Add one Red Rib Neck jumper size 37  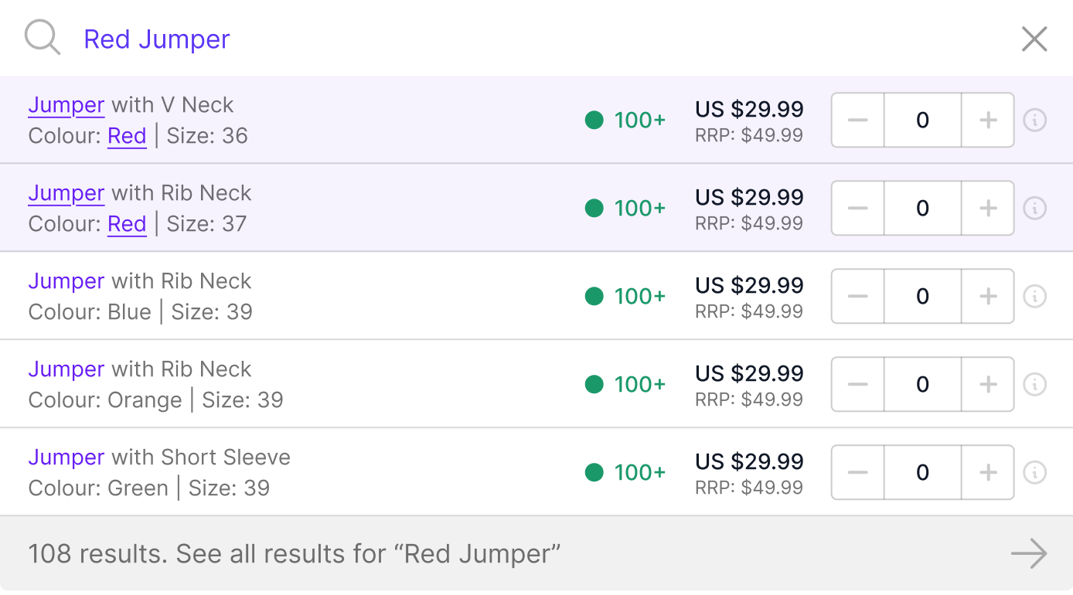[988, 209]
